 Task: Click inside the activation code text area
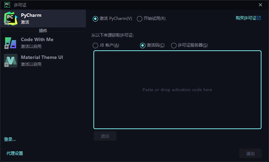pos(177,90)
